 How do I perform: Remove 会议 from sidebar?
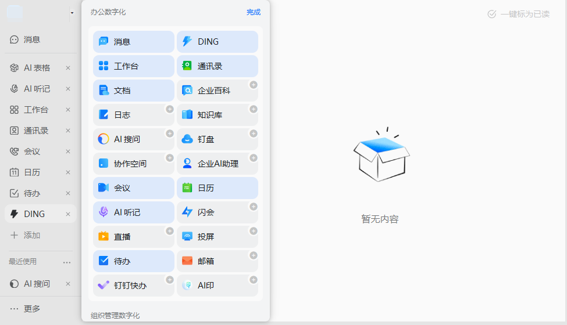click(68, 151)
